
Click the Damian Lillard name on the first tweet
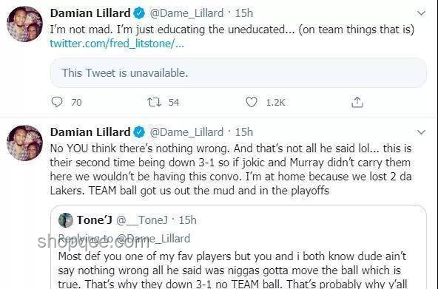pos(90,13)
